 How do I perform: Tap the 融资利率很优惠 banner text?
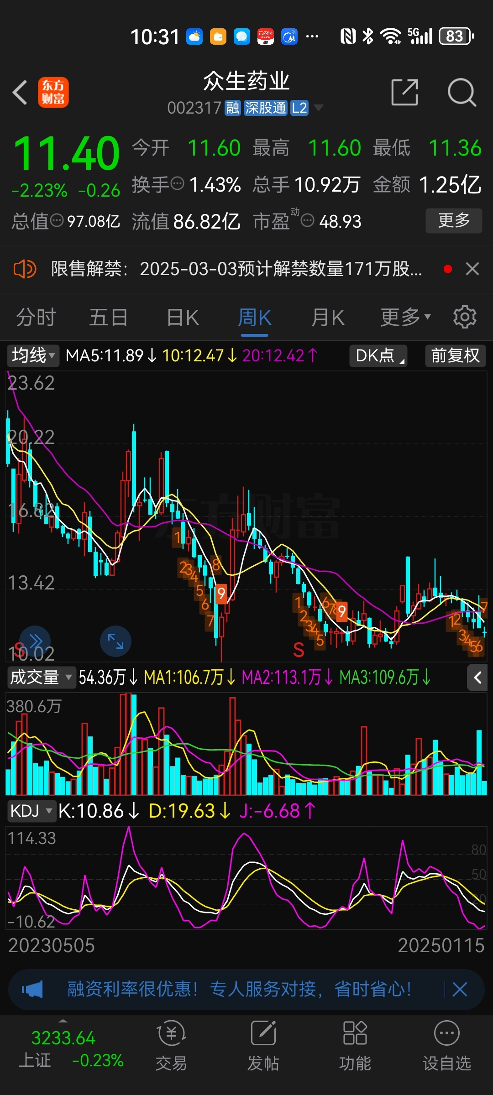[239, 989]
